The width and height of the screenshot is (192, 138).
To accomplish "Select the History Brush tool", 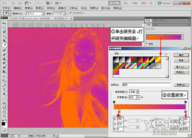I will pyautogui.click(x=4, y=63).
